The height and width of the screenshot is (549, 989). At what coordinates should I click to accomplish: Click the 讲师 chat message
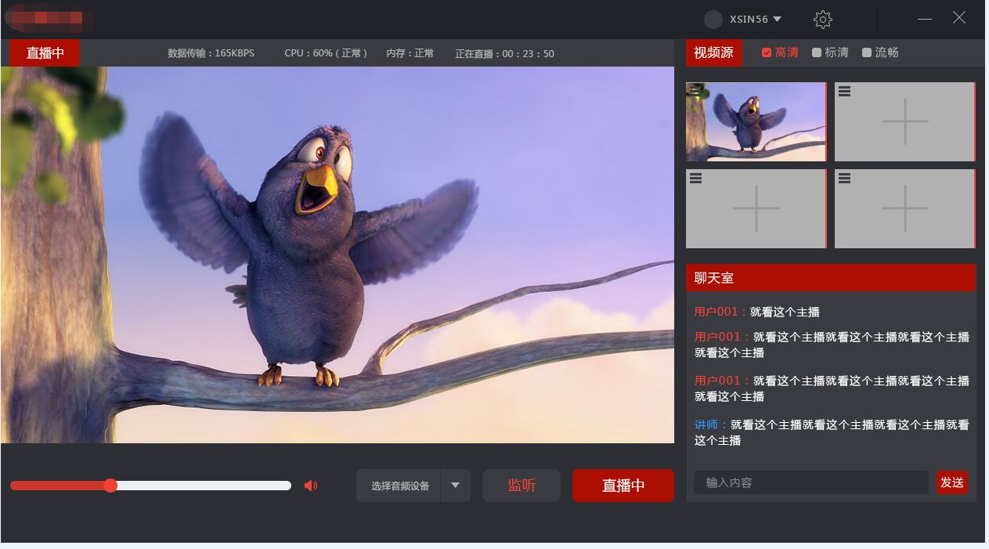pyautogui.click(x=832, y=432)
